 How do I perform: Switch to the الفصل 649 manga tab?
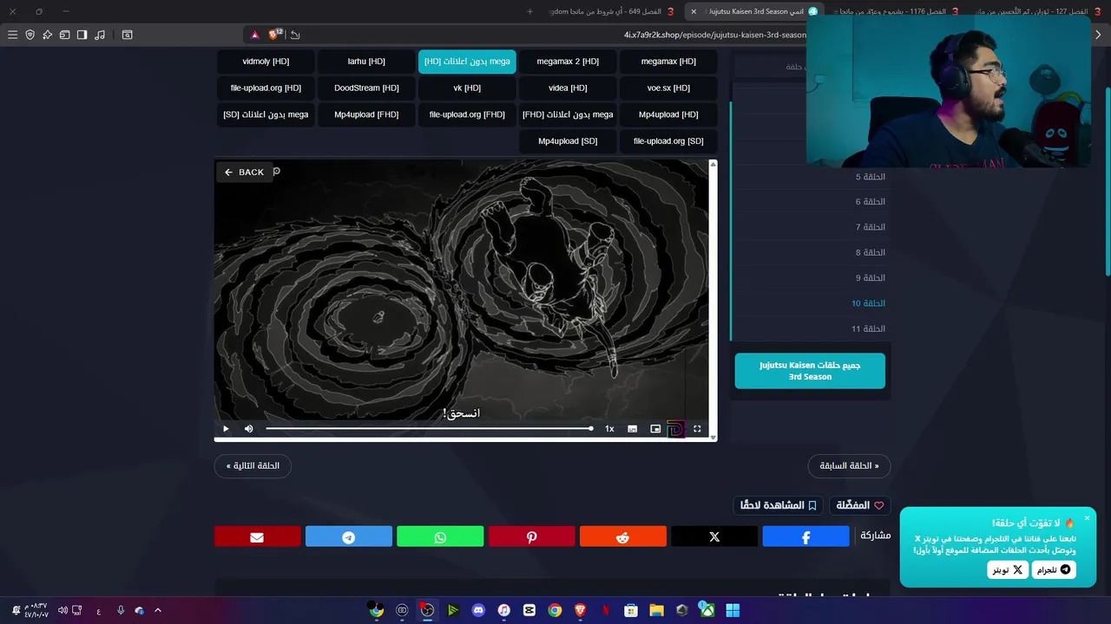(x=613, y=11)
